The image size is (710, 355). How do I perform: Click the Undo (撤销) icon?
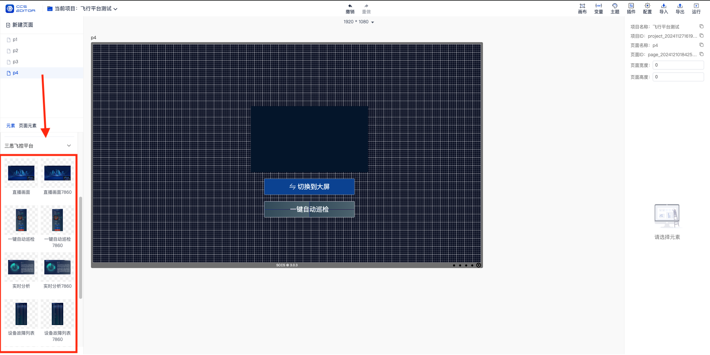[350, 6]
